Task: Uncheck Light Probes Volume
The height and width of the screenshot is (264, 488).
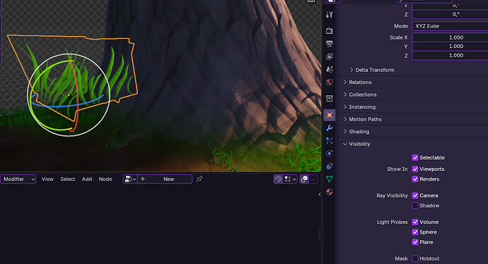Action: pos(415,222)
